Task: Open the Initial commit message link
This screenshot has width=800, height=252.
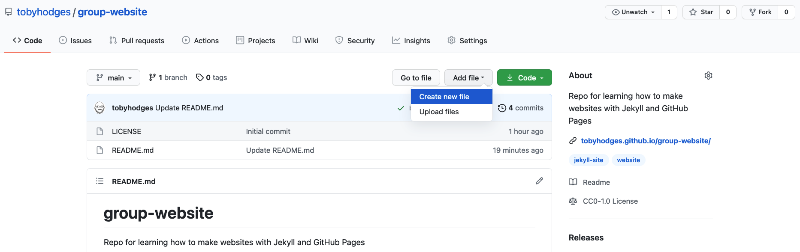Action: click(x=268, y=131)
